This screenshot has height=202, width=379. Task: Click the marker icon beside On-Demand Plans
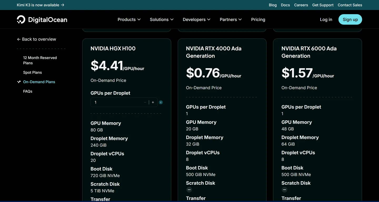click(19, 82)
